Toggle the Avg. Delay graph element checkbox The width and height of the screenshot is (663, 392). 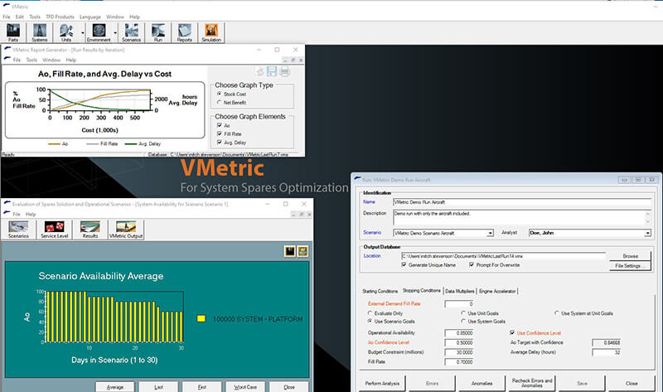[219, 142]
